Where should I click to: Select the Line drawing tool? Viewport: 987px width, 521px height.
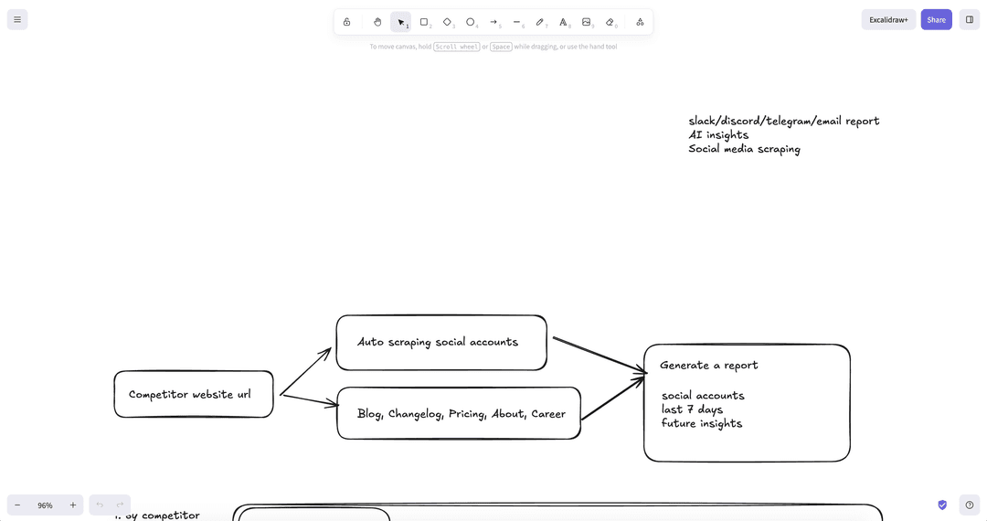[516, 22]
